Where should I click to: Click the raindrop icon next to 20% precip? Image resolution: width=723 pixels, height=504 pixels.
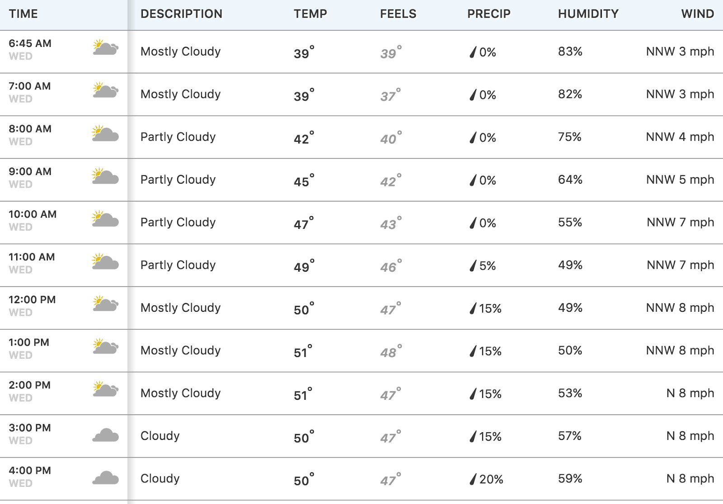pyautogui.click(x=473, y=479)
